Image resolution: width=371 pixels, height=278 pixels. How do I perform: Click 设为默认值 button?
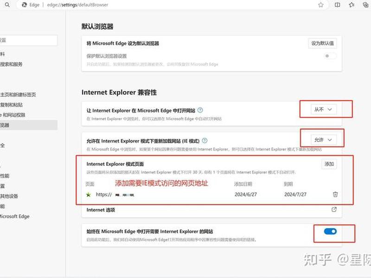pyautogui.click(x=322, y=44)
